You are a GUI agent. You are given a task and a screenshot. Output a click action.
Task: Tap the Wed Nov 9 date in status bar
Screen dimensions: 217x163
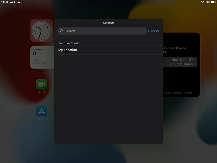tap(16, 2)
